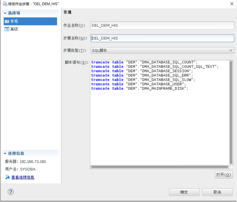Viewport: 237px width, 202px height.
Task: Open the 步骤类型 dropdown showing SQL脚本
Action: (x=162, y=50)
